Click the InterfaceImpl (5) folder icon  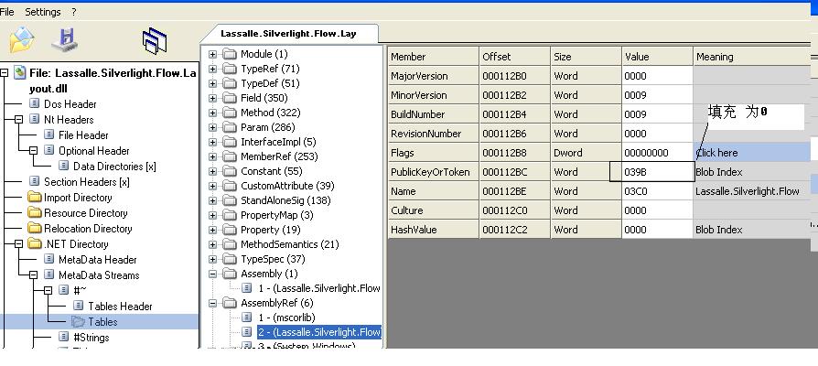tap(230, 142)
